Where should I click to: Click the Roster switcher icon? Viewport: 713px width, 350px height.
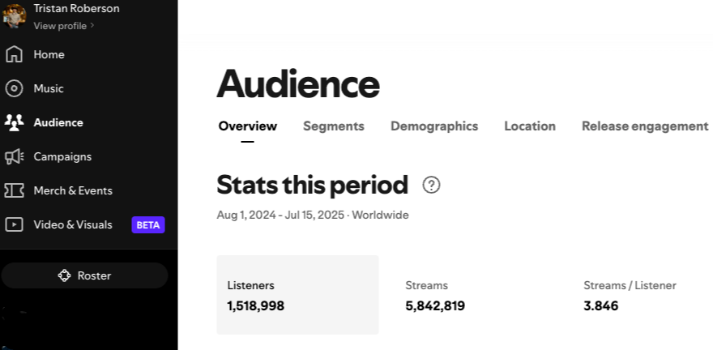tap(65, 275)
